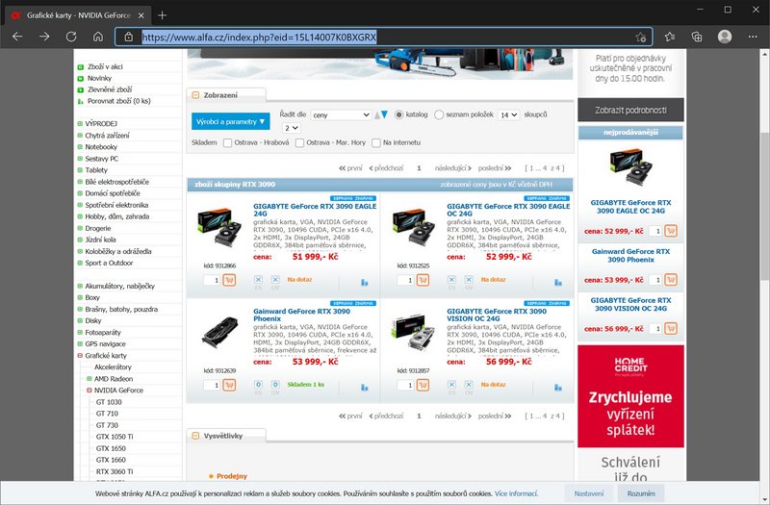Open cookie Nastavení button
This screenshot has height=505, width=770.
(x=588, y=493)
